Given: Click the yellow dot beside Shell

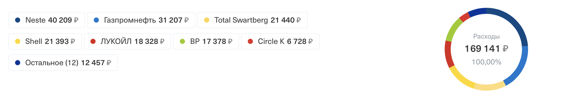Looking at the screenshot, I should 18,41.
